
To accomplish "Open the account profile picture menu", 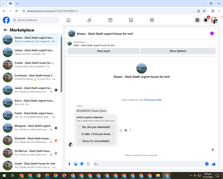I will click(214, 20).
